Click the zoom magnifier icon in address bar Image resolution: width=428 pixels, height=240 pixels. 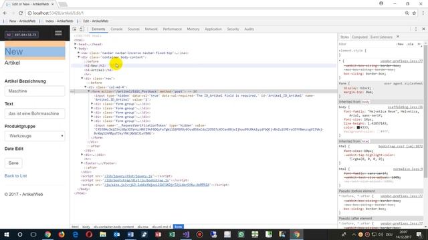pyautogui.click(x=407, y=13)
